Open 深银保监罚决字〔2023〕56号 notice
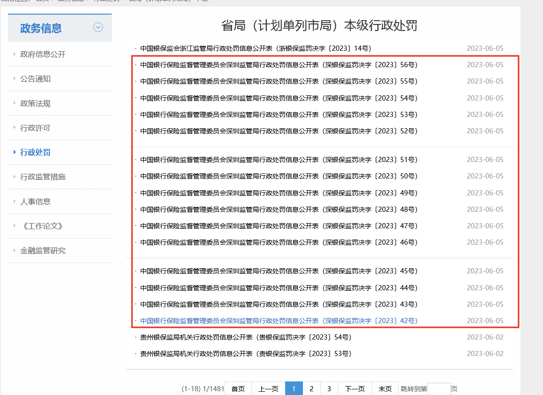Screen dimensions: 543x395 click(279, 65)
